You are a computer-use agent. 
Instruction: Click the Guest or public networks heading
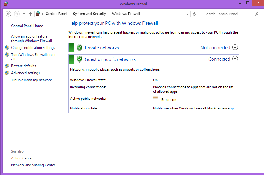coord(110,59)
